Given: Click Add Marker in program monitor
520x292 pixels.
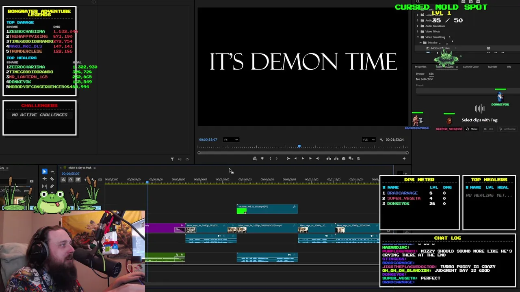Looking at the screenshot, I should [262, 159].
